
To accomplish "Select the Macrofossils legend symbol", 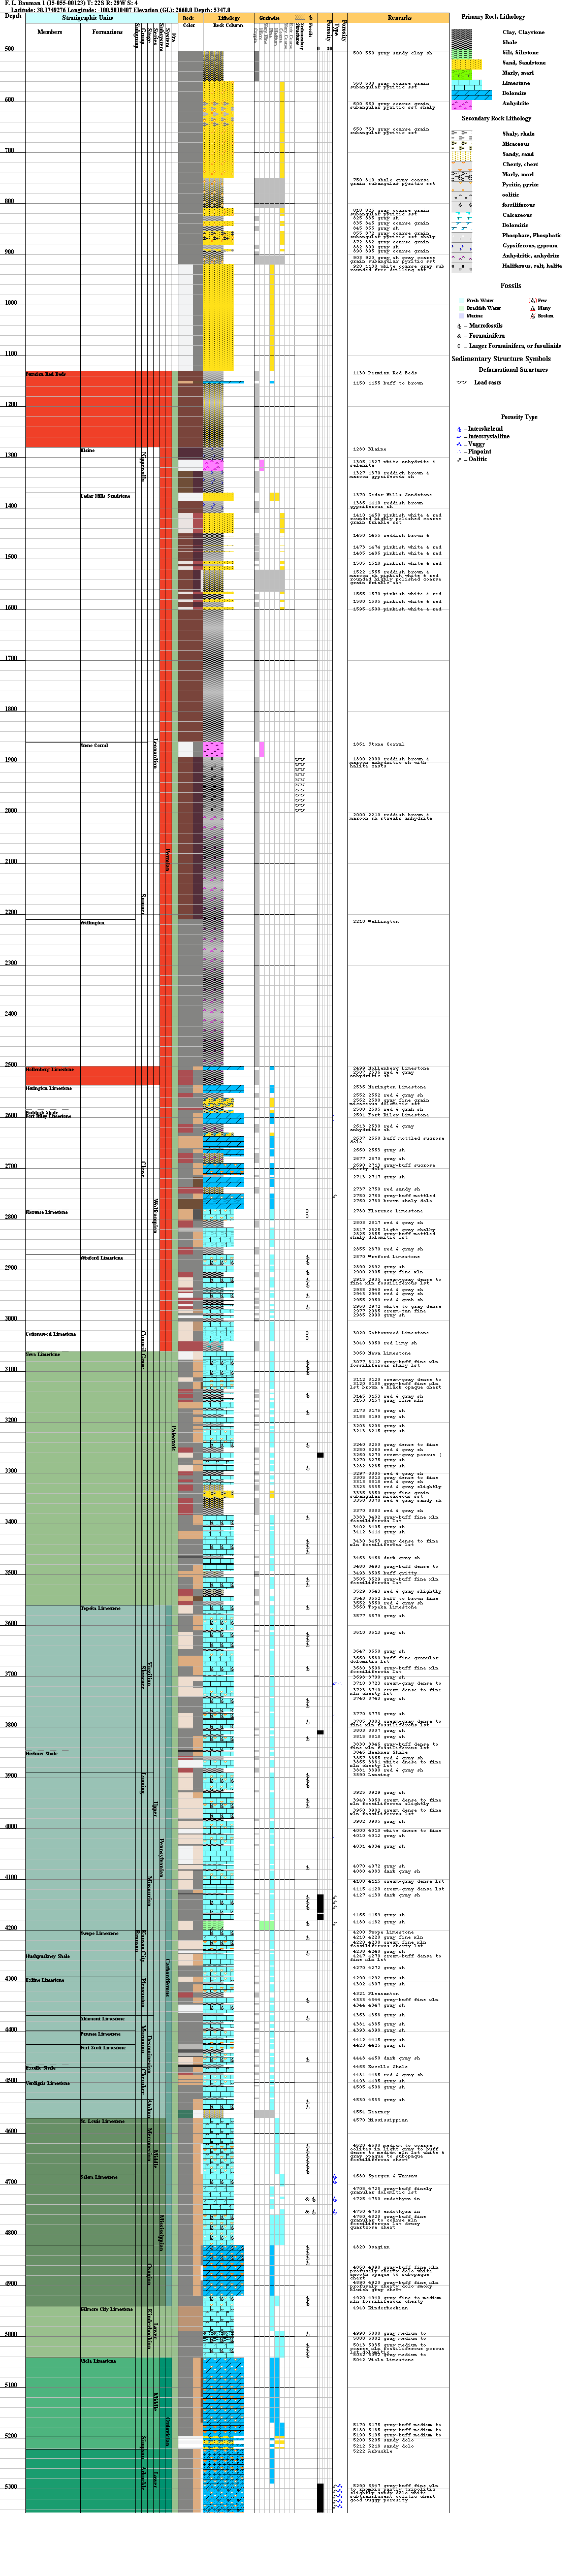I will click(x=459, y=326).
